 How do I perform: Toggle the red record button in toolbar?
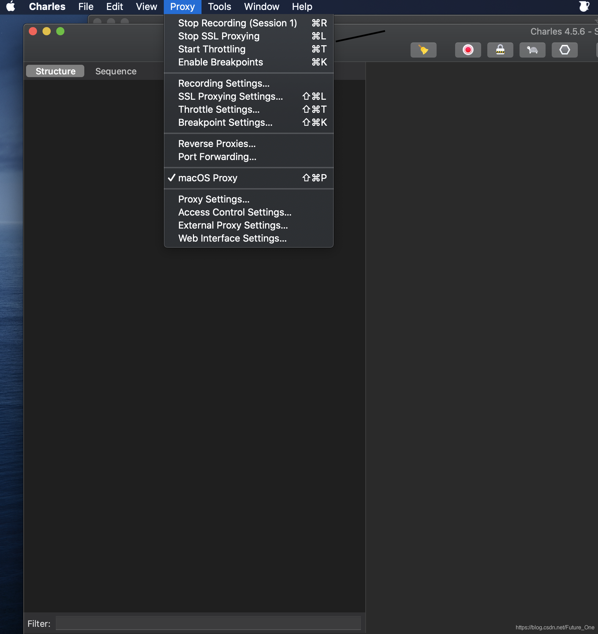[468, 50]
